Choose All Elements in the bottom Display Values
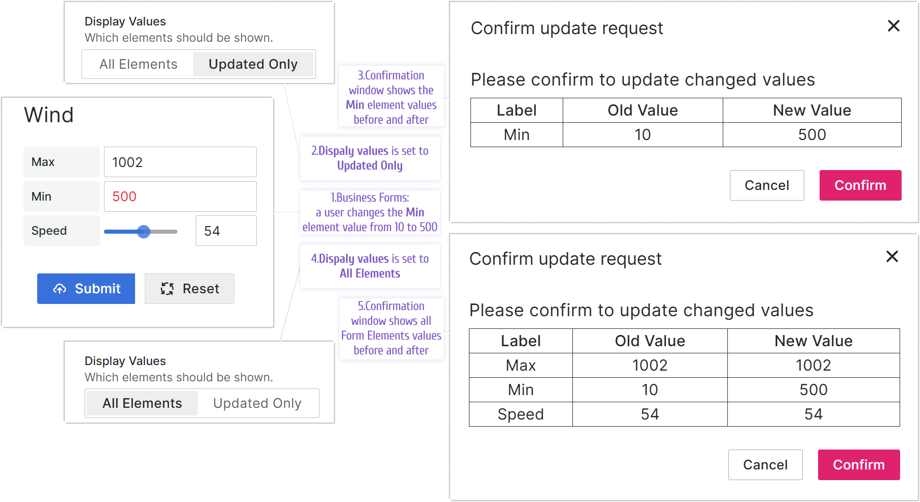The height and width of the screenshot is (502, 920). coord(142,403)
